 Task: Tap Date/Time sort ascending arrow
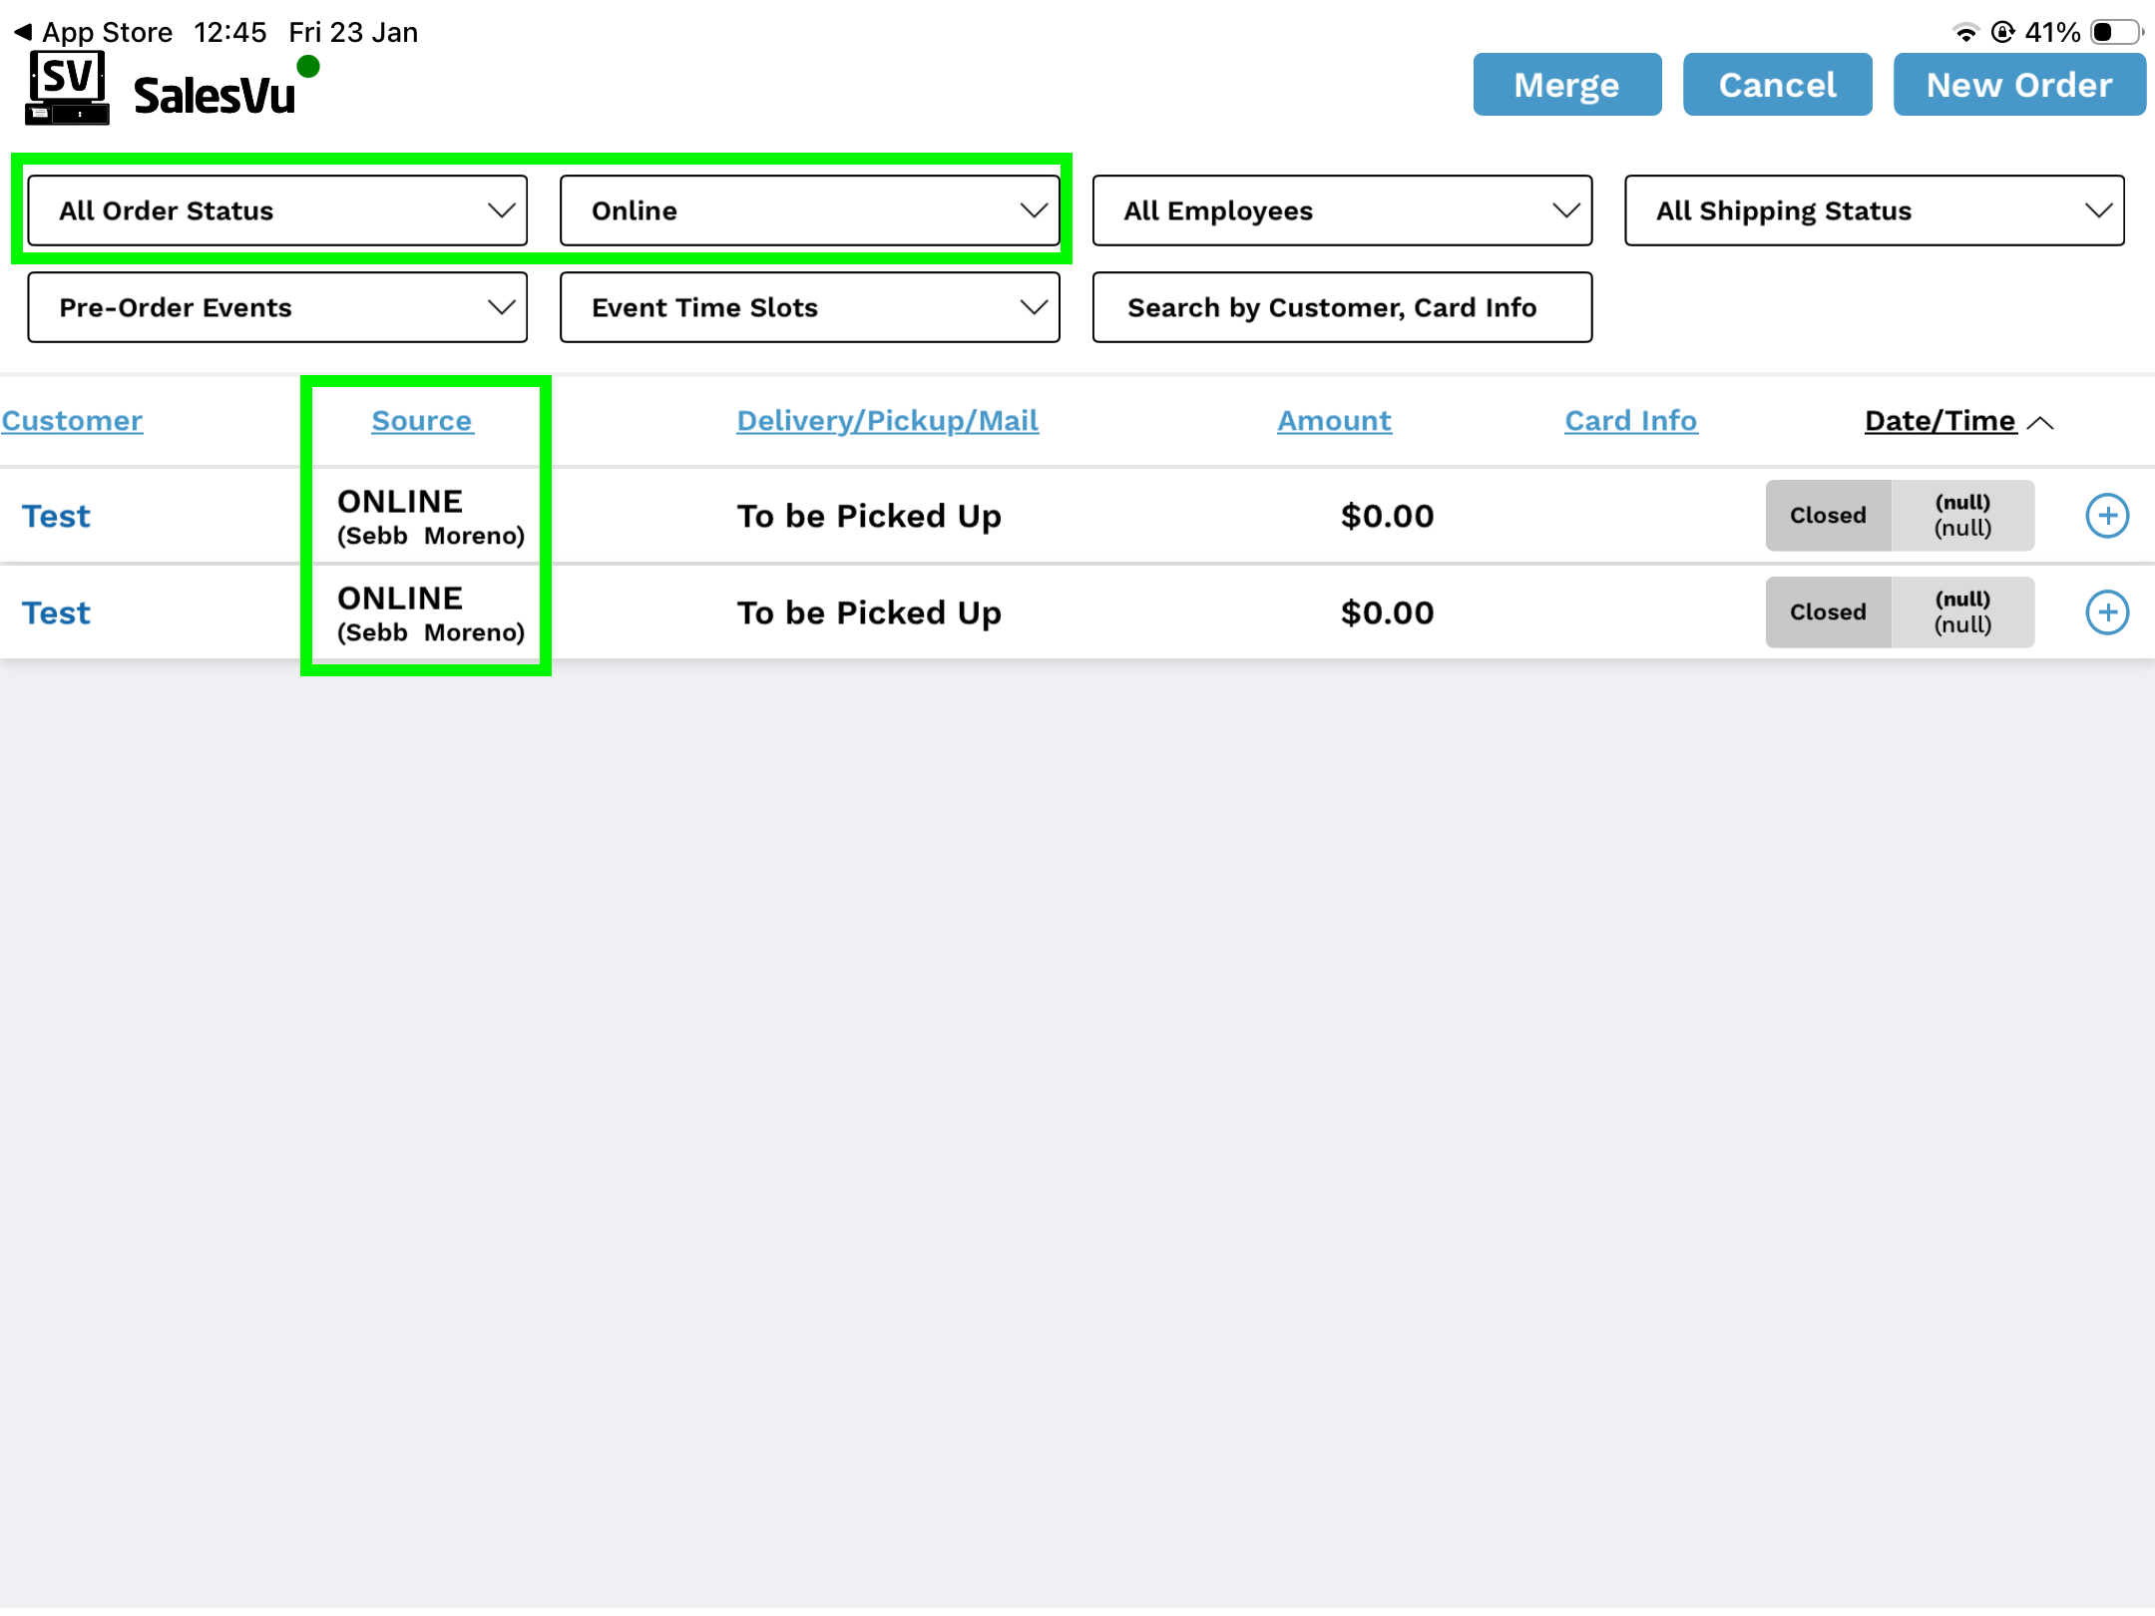pyautogui.click(x=2041, y=423)
